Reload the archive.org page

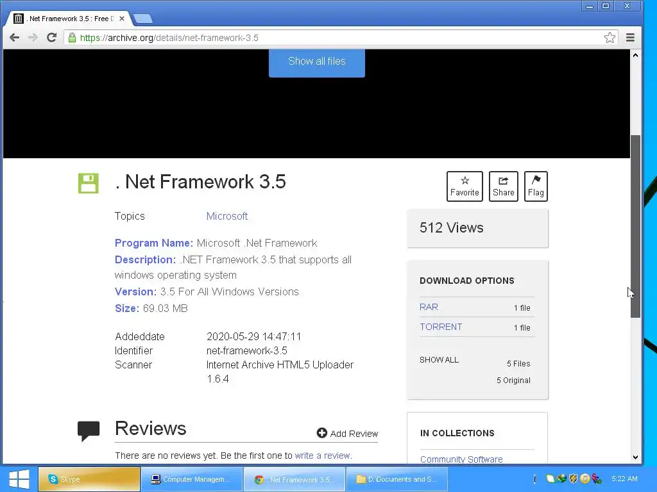tap(51, 38)
